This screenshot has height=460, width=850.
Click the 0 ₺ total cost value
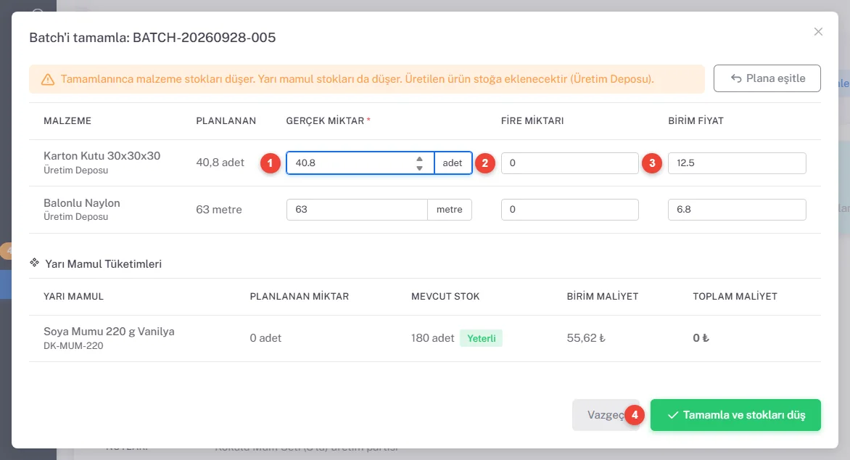pyautogui.click(x=701, y=338)
